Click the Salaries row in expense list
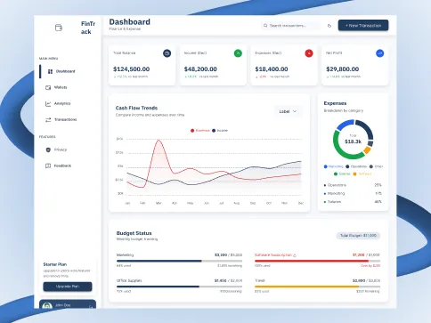Image resolution: width=431 pixels, height=323 pixels. [353, 202]
